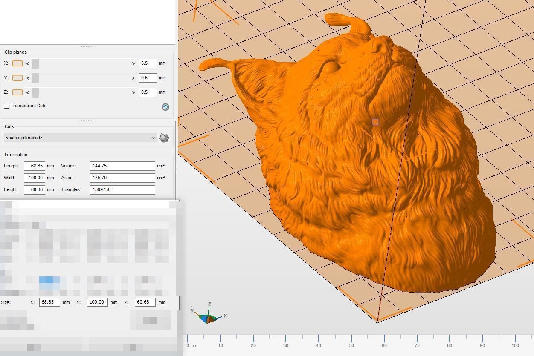Click the '100' mark on the bottom ruler
The height and width of the screenshot is (356, 534).
tap(515, 345)
